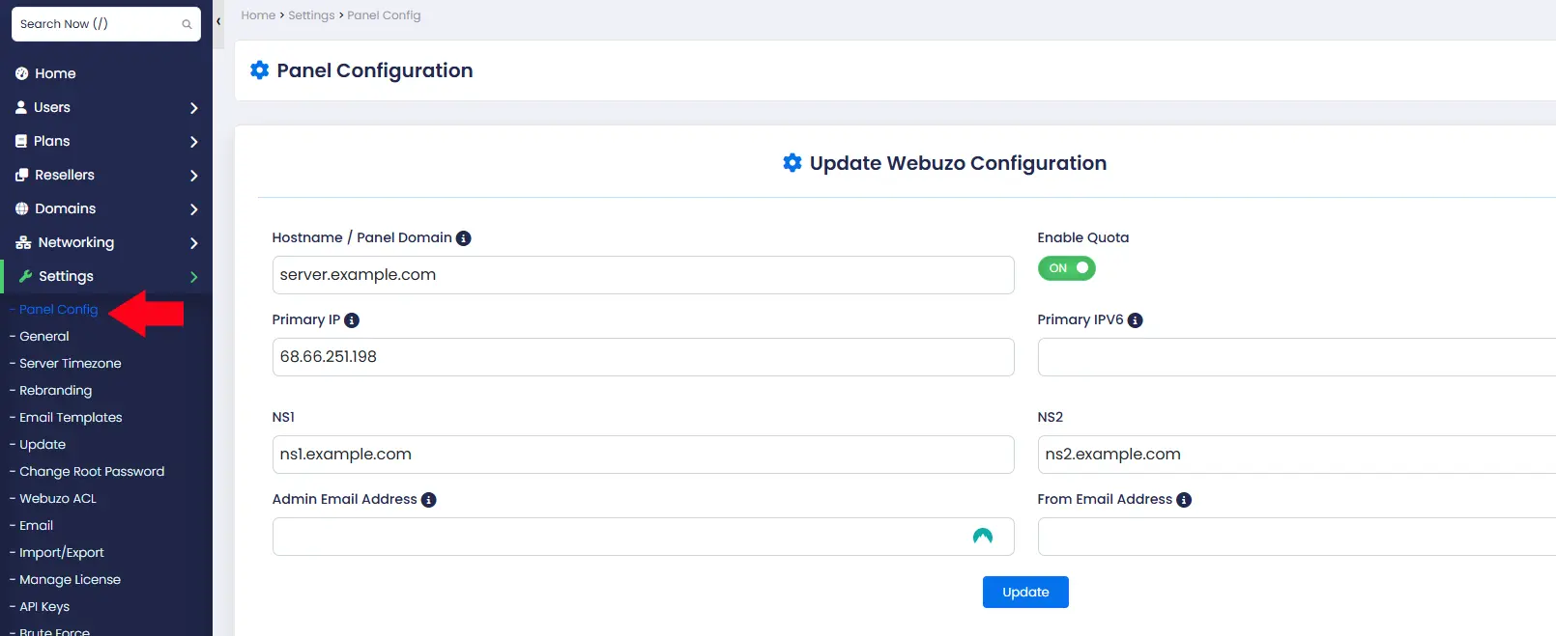1556x636 pixels.
Task: Click the search magnifier icon
Action: tap(187, 24)
